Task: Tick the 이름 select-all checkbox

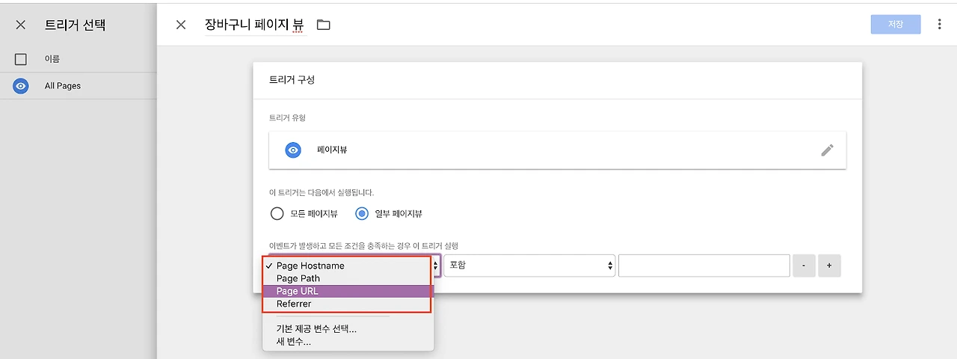Action: [21, 59]
